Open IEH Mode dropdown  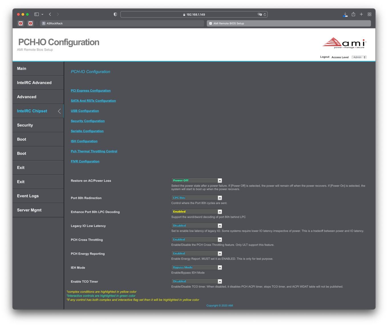(x=197, y=268)
